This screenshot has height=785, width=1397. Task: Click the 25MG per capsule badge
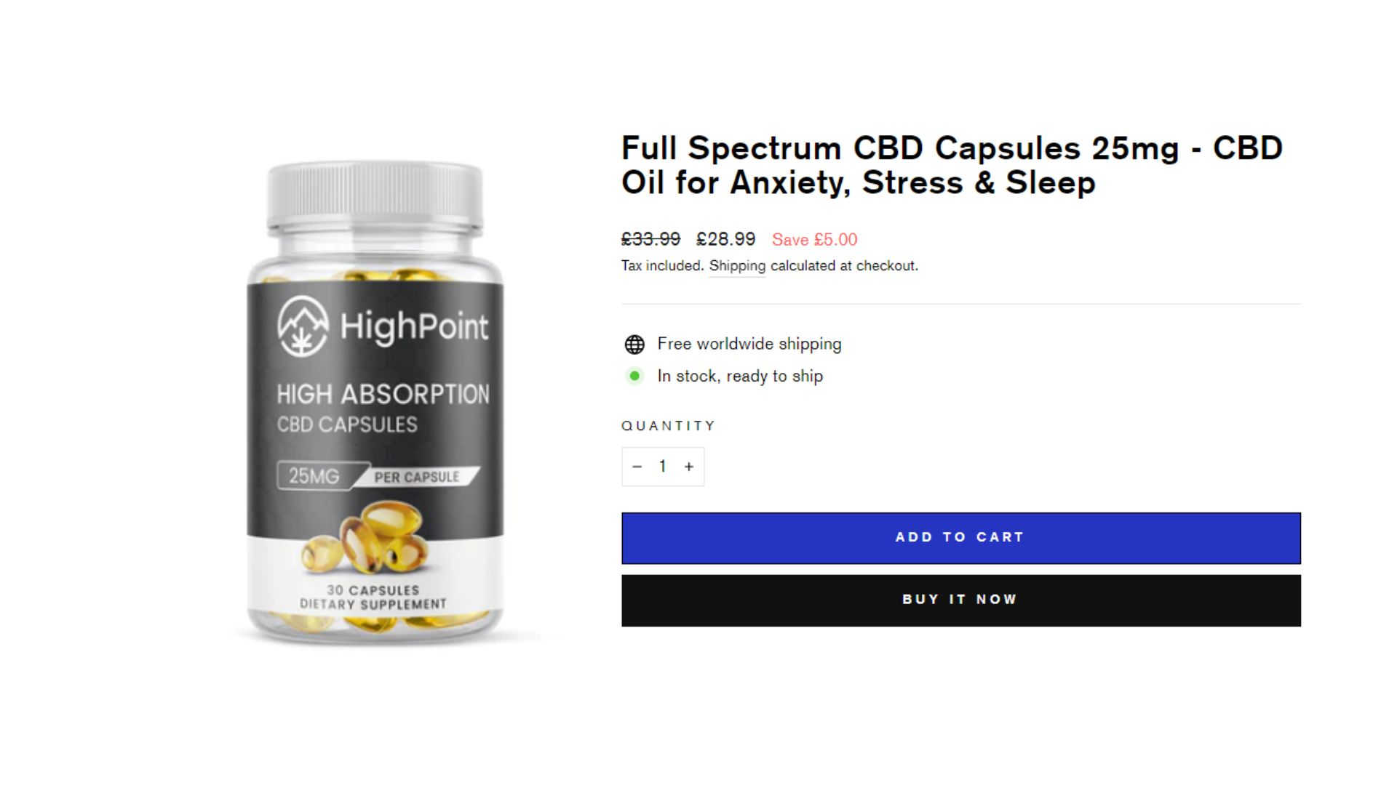(378, 476)
